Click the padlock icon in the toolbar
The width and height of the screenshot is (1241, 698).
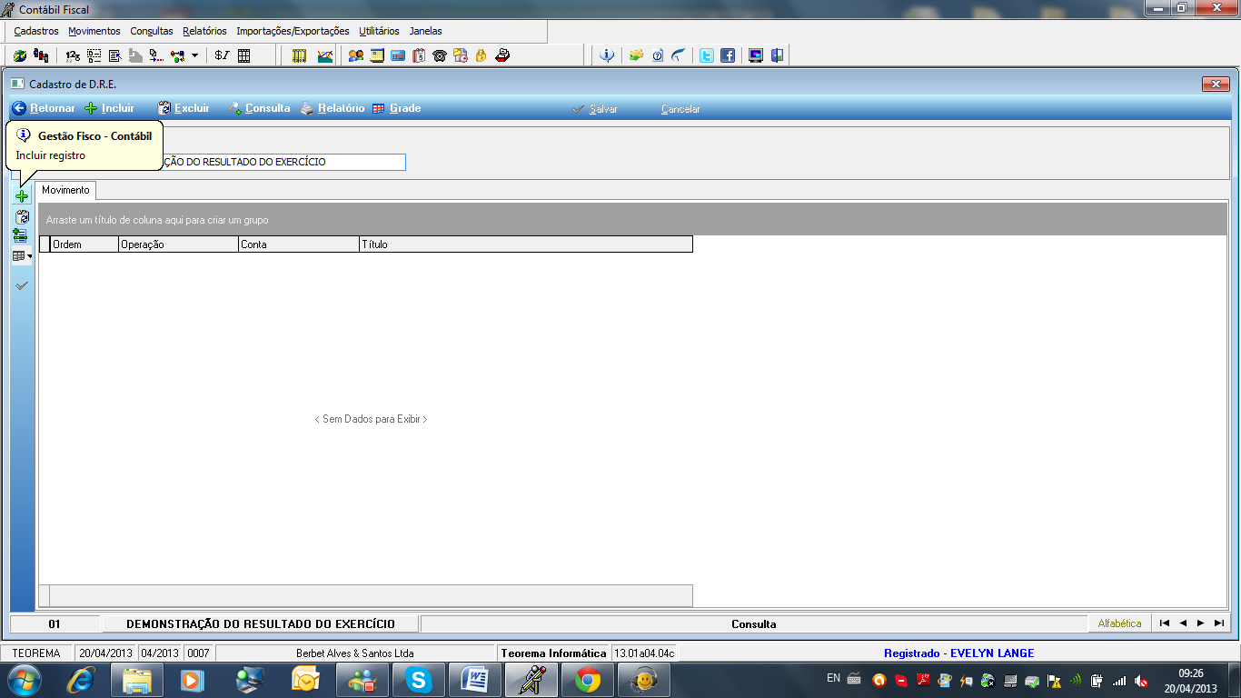(482, 55)
